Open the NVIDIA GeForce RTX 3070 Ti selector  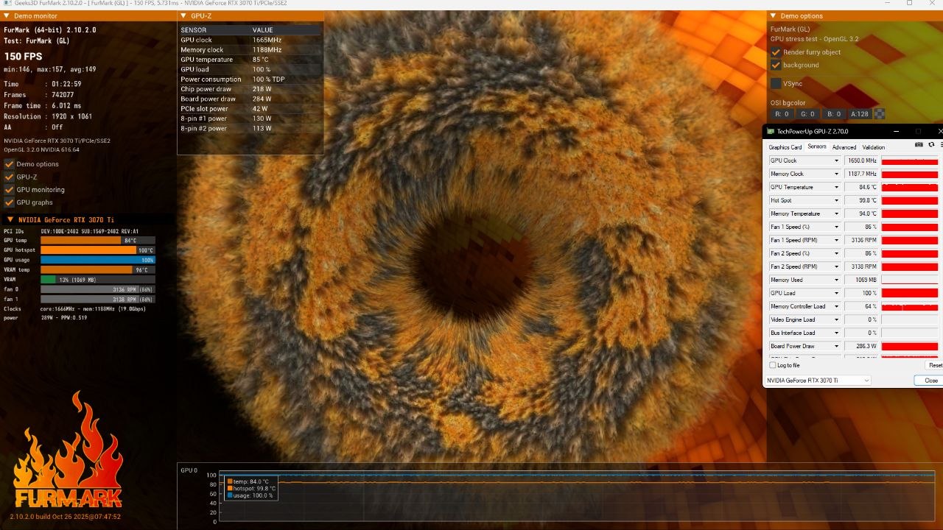pos(818,381)
